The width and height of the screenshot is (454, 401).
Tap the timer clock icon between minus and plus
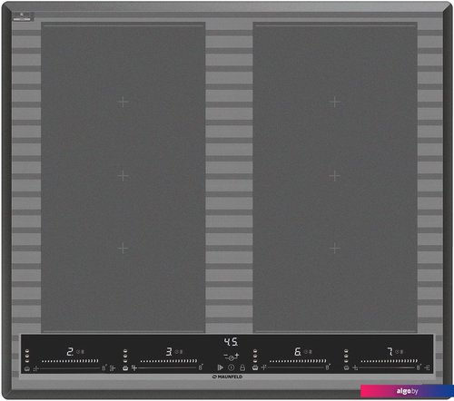232,357
